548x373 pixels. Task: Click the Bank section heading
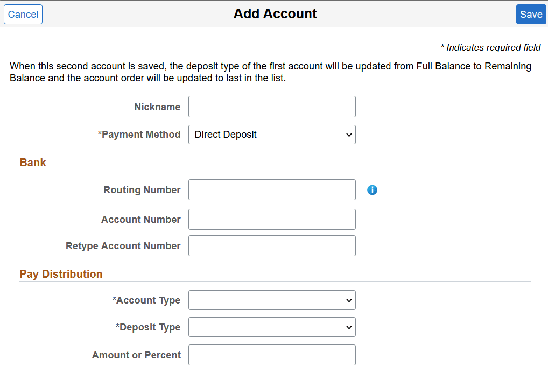point(32,162)
